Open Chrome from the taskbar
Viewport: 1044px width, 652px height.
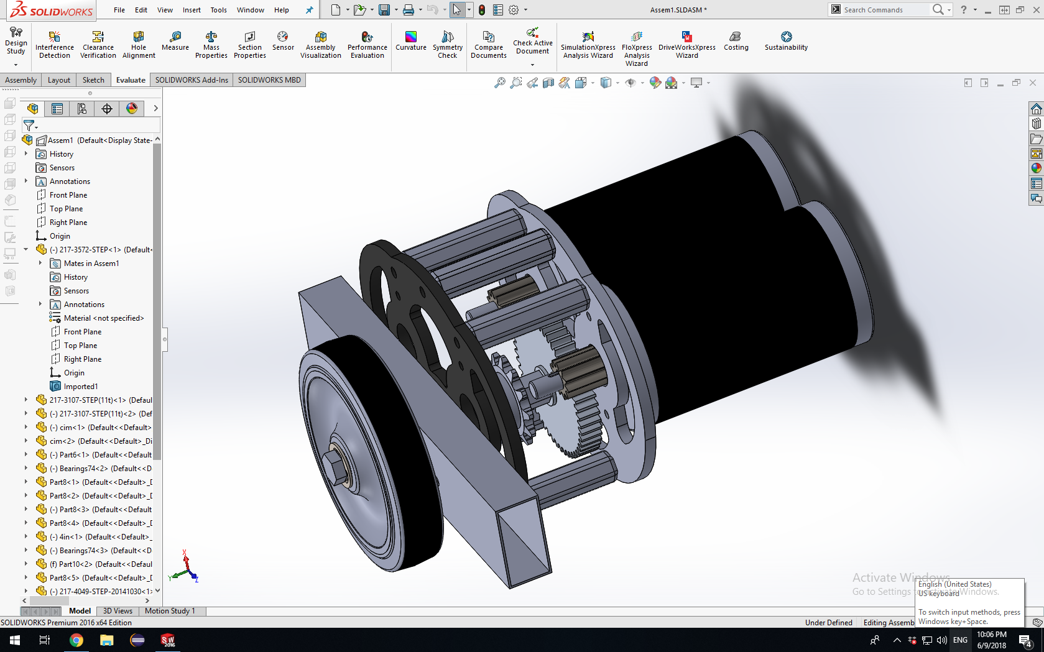click(76, 640)
